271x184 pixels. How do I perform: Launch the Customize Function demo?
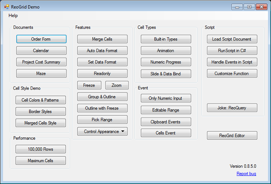point(232,73)
